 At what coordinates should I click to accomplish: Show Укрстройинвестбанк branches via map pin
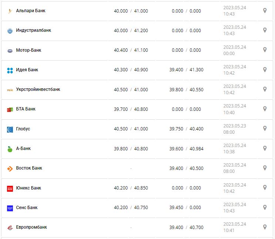265,89
